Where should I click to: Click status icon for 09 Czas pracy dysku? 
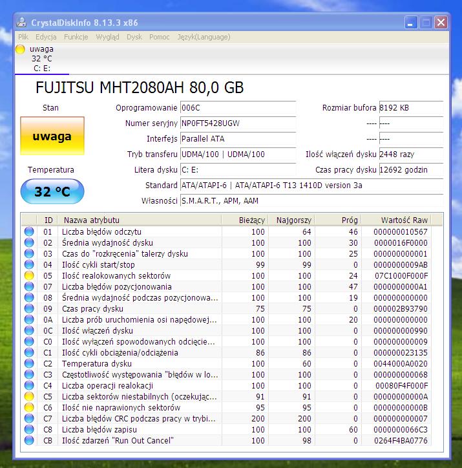29,308
